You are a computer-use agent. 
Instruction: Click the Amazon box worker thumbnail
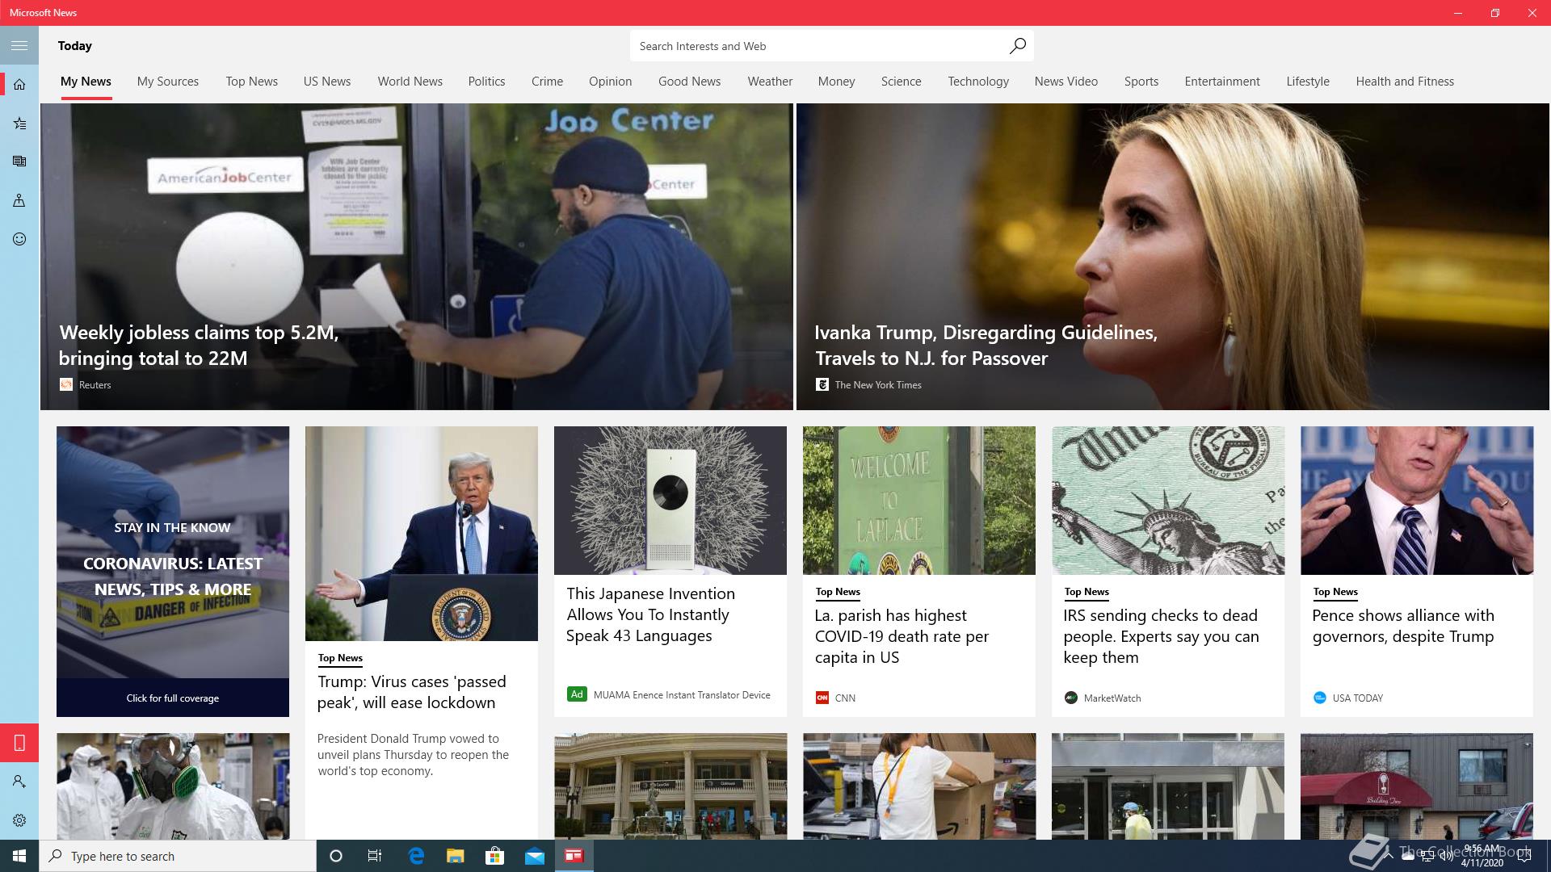[919, 786]
